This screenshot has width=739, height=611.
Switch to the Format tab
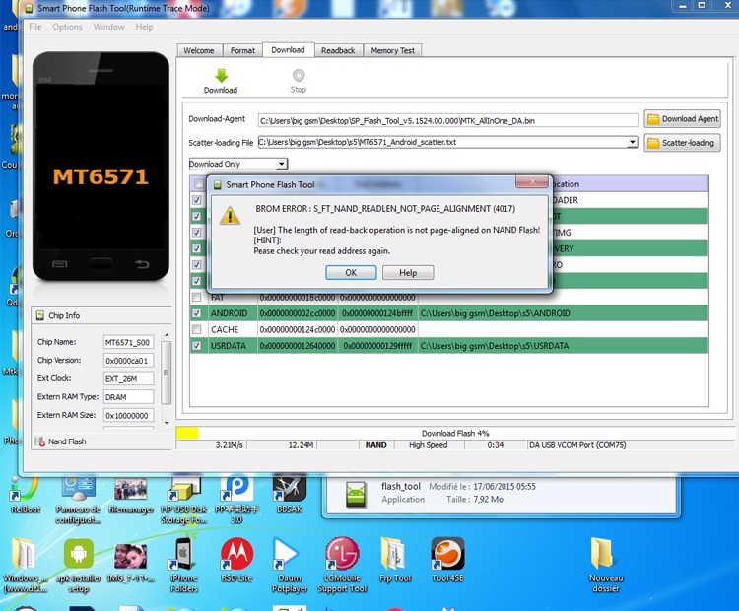click(242, 50)
